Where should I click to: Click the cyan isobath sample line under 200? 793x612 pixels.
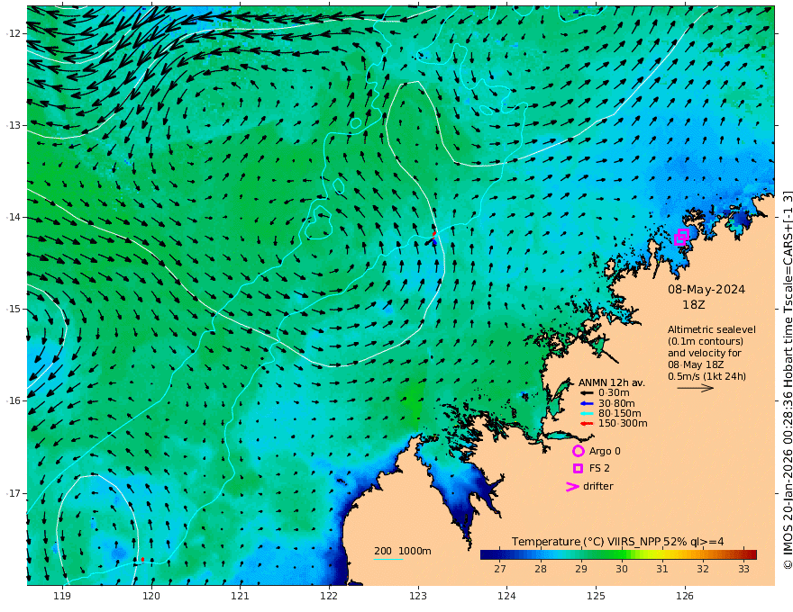(x=388, y=559)
